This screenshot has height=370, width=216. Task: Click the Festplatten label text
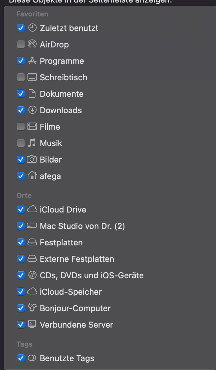61,243
